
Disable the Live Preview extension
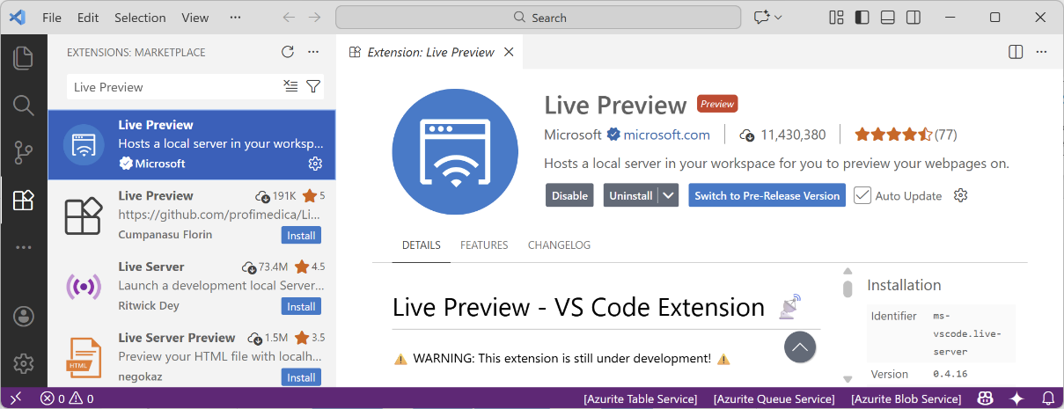(569, 195)
